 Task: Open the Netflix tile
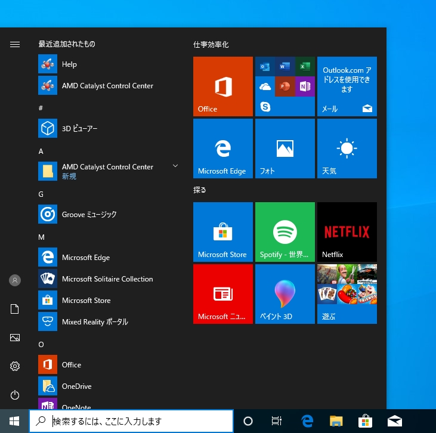coord(347,232)
